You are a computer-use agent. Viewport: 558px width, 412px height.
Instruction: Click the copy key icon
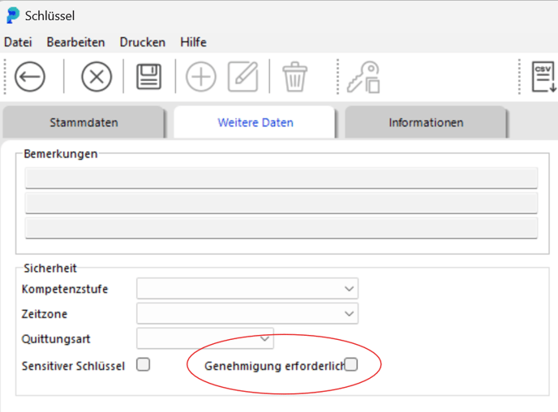[363, 77]
